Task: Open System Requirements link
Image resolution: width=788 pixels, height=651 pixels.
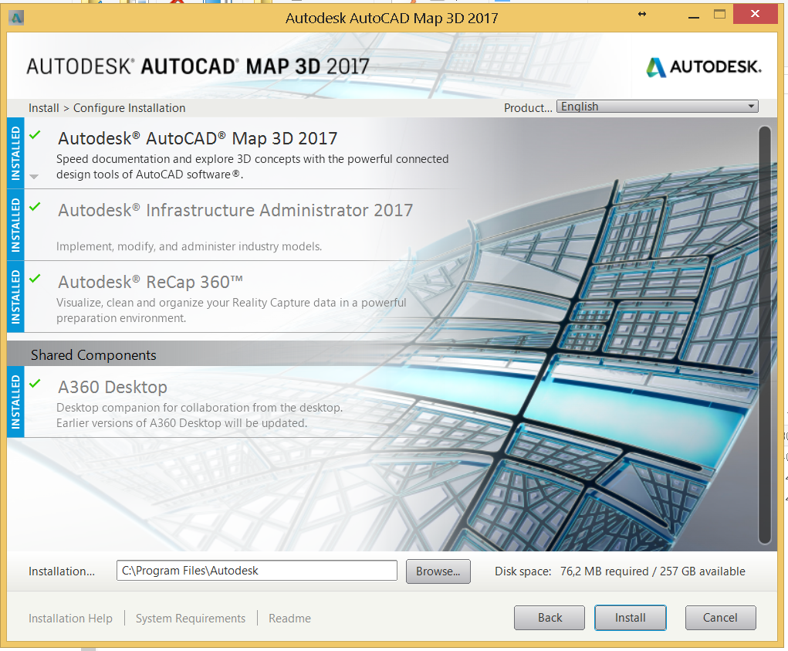Action: pyautogui.click(x=191, y=619)
